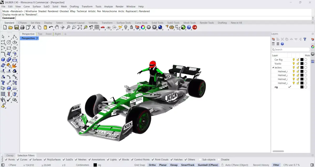The image size is (315, 167).
Task: Open the Analyze menu
Action: (108, 7)
